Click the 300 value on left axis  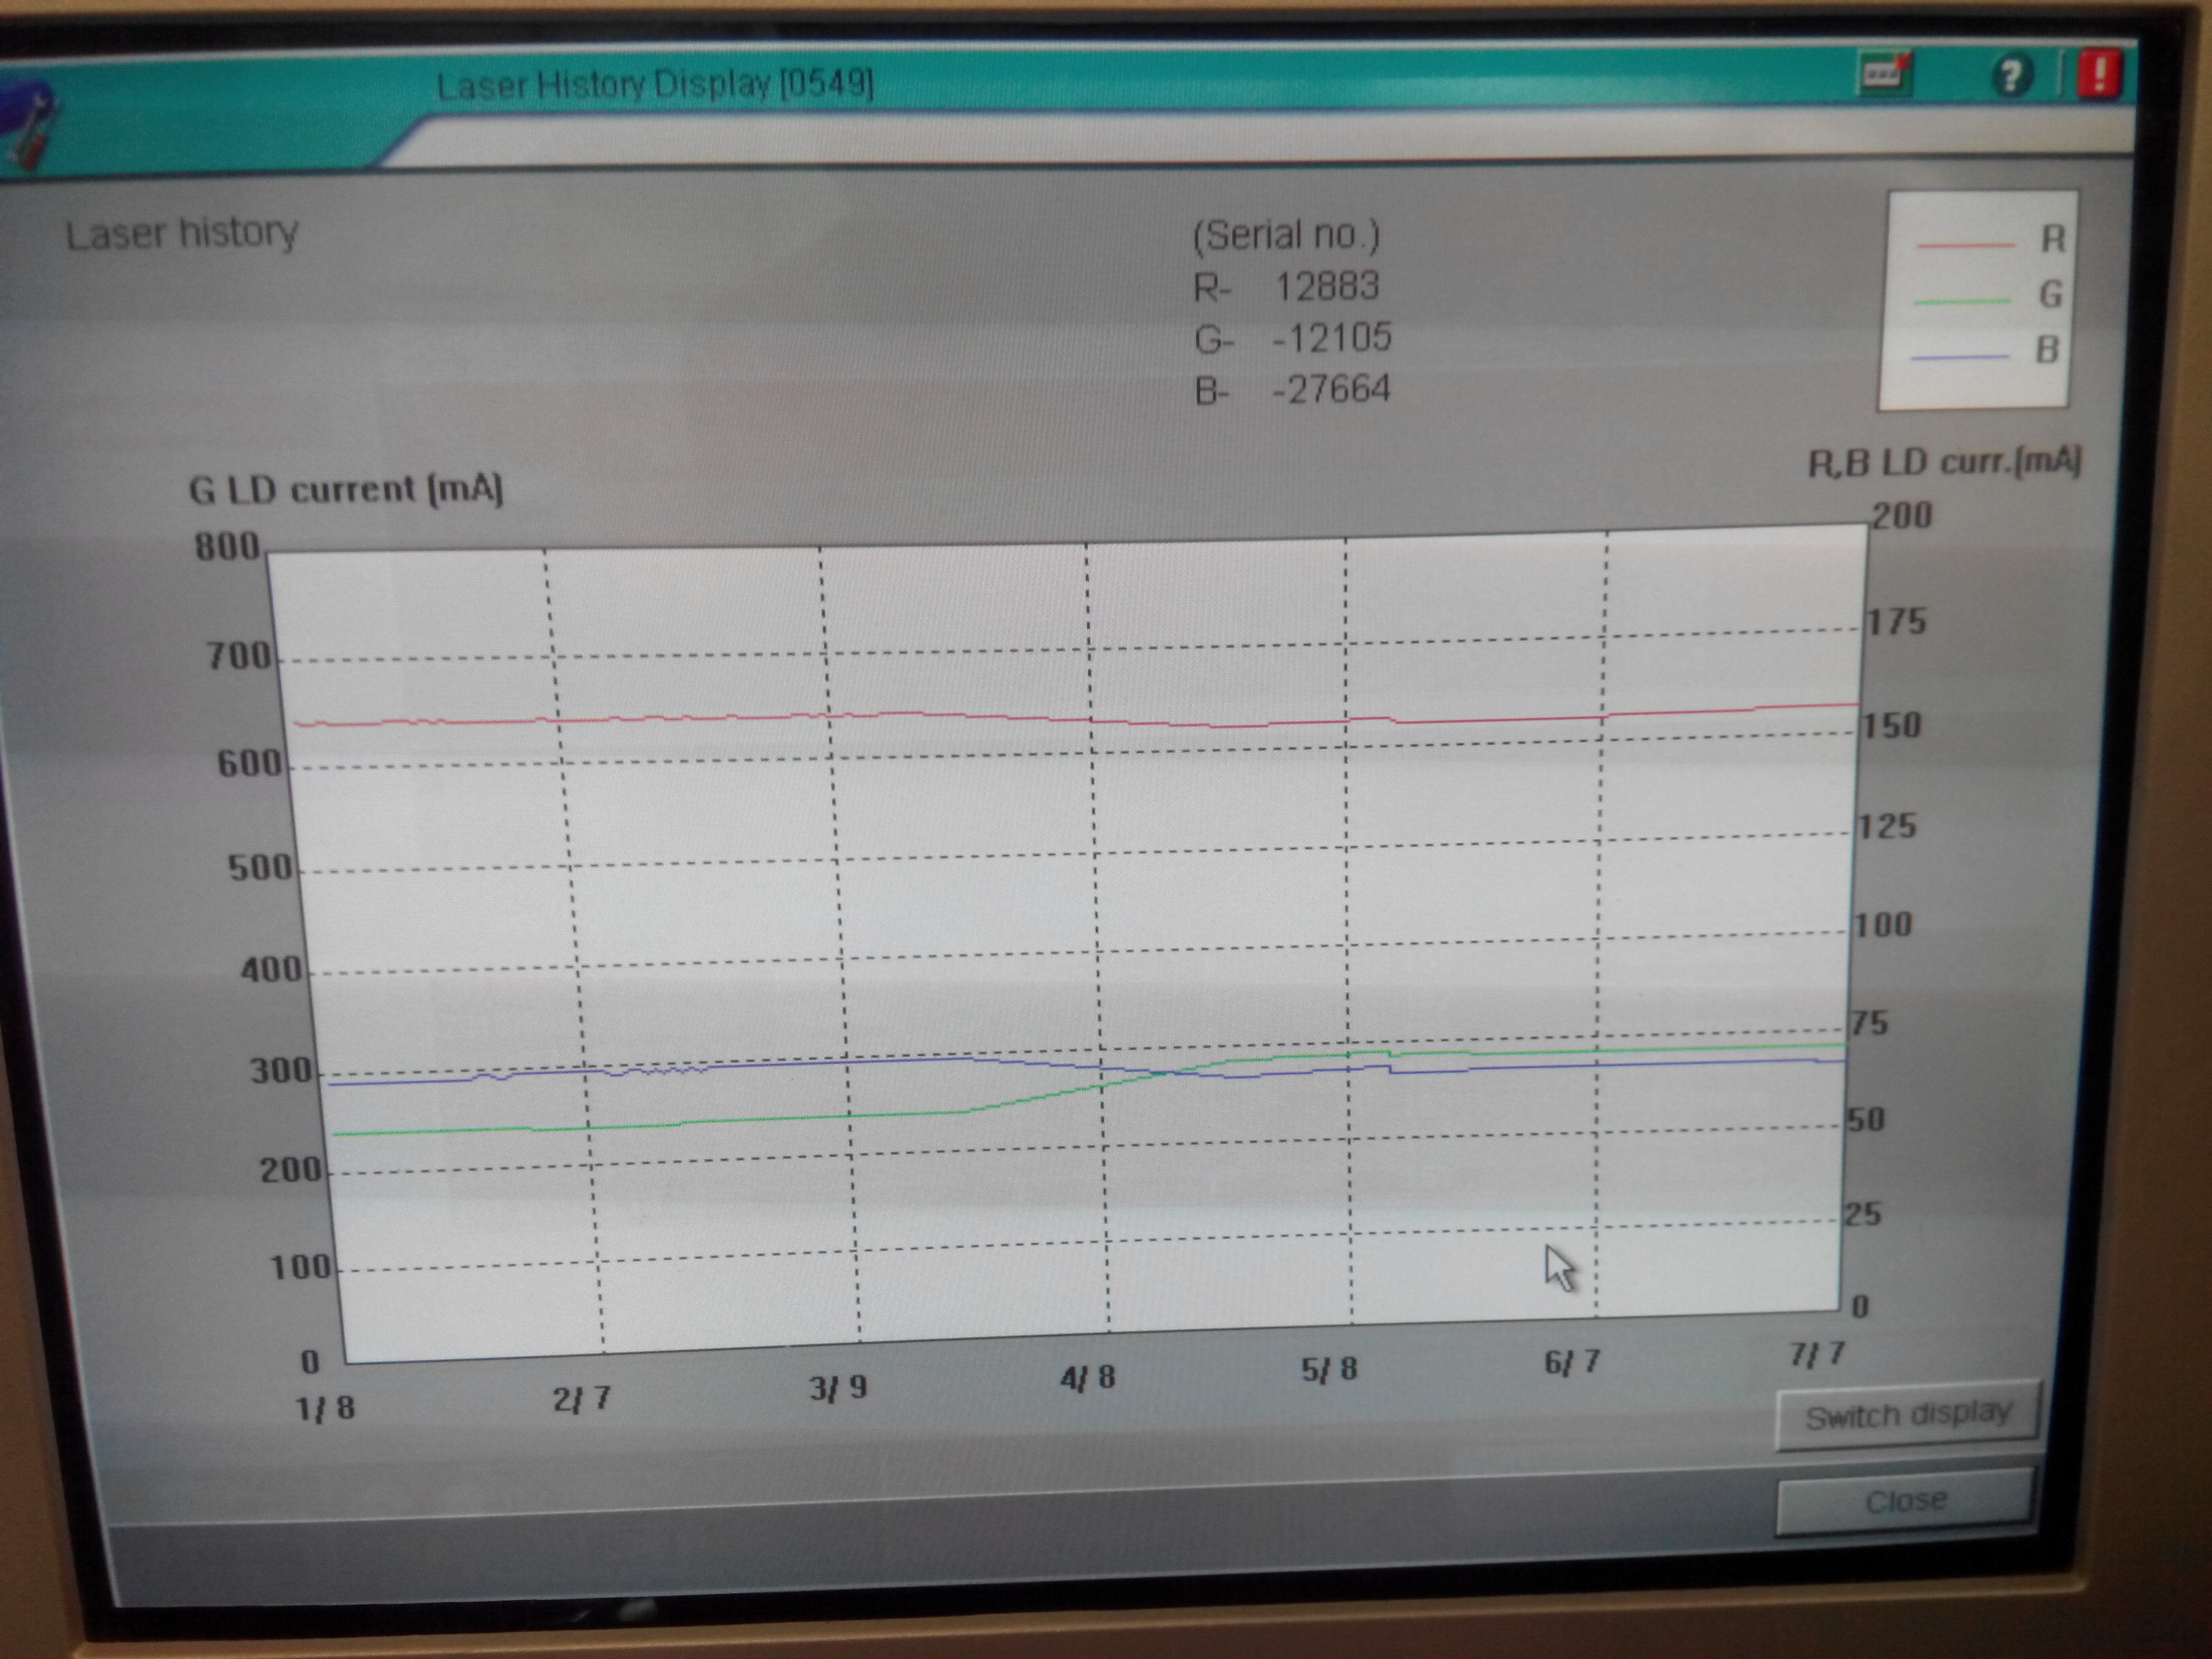[281, 1071]
